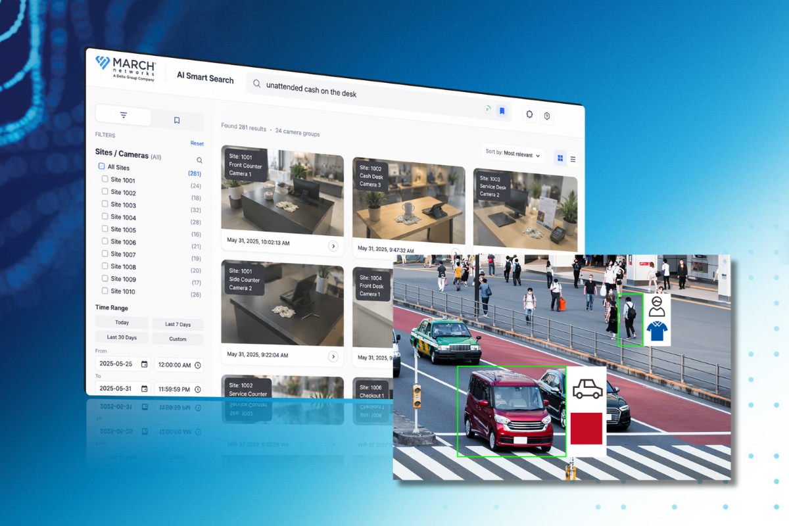This screenshot has width=789, height=526.
Task: Open the Site 1001 Side Counter thumbnail
Action: point(282,302)
